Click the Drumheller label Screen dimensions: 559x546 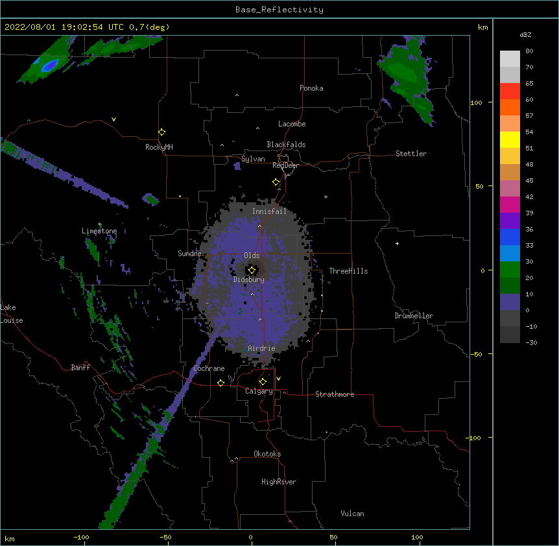(414, 316)
